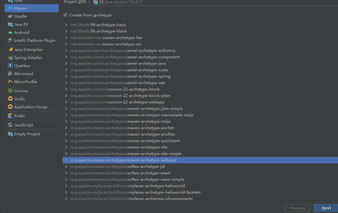Click the Quarkus icon
Image resolution: width=338 pixels, height=213 pixels.
coord(10,65)
